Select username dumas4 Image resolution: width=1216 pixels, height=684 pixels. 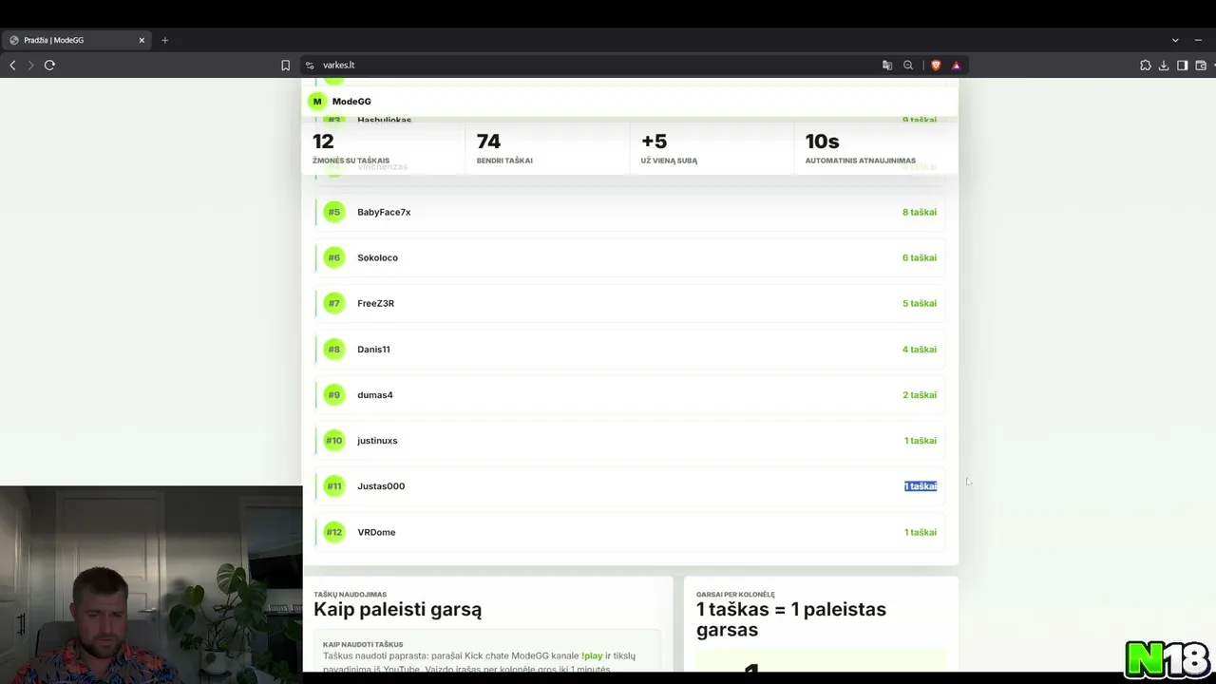coord(375,395)
